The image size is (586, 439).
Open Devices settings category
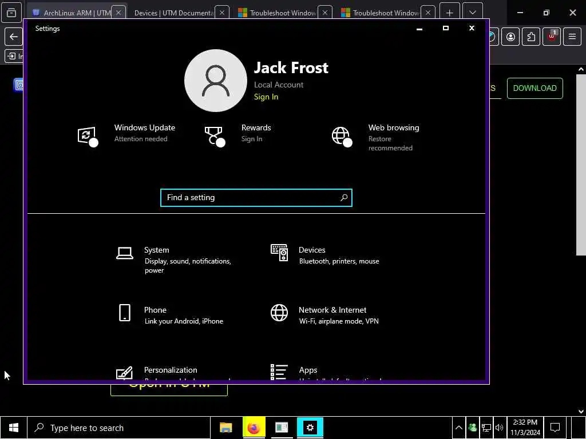tap(325, 255)
